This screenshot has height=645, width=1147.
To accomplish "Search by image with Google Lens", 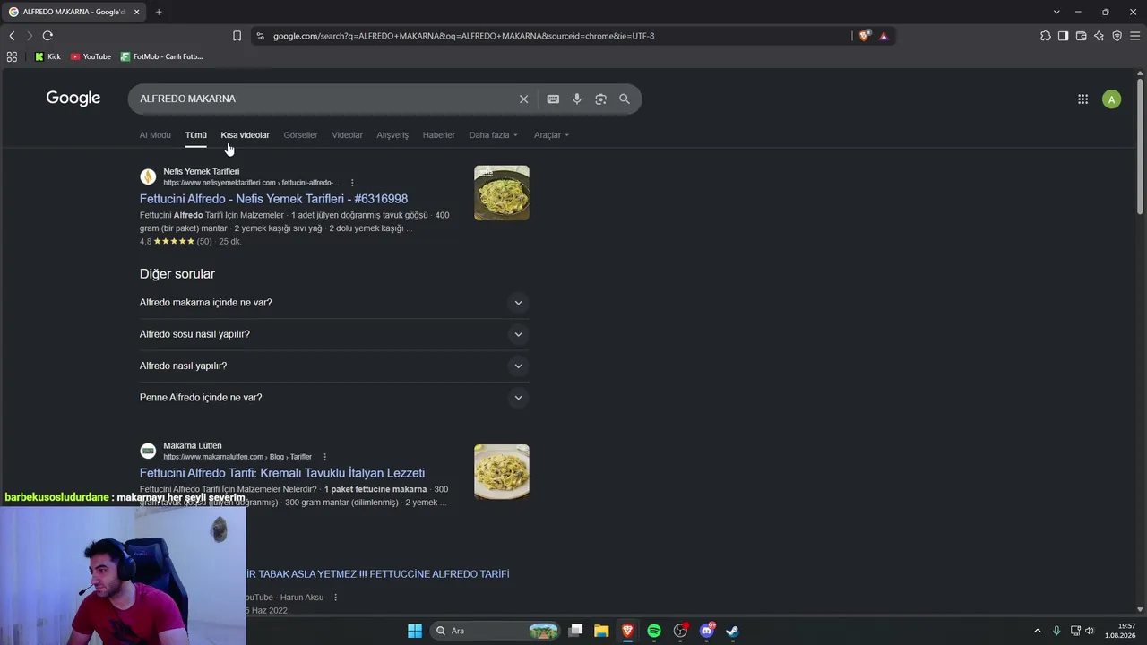I will pyautogui.click(x=601, y=99).
